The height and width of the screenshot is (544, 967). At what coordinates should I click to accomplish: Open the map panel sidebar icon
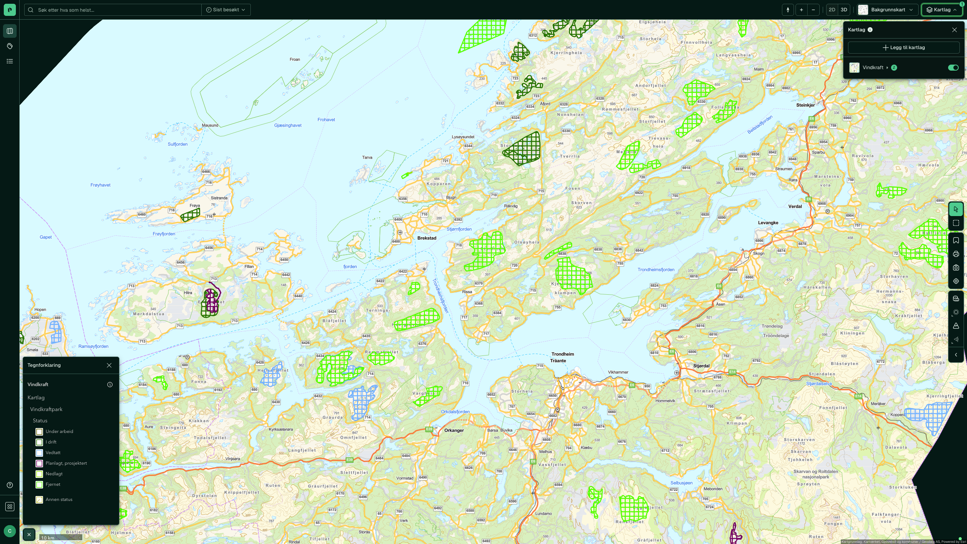[x=10, y=31]
